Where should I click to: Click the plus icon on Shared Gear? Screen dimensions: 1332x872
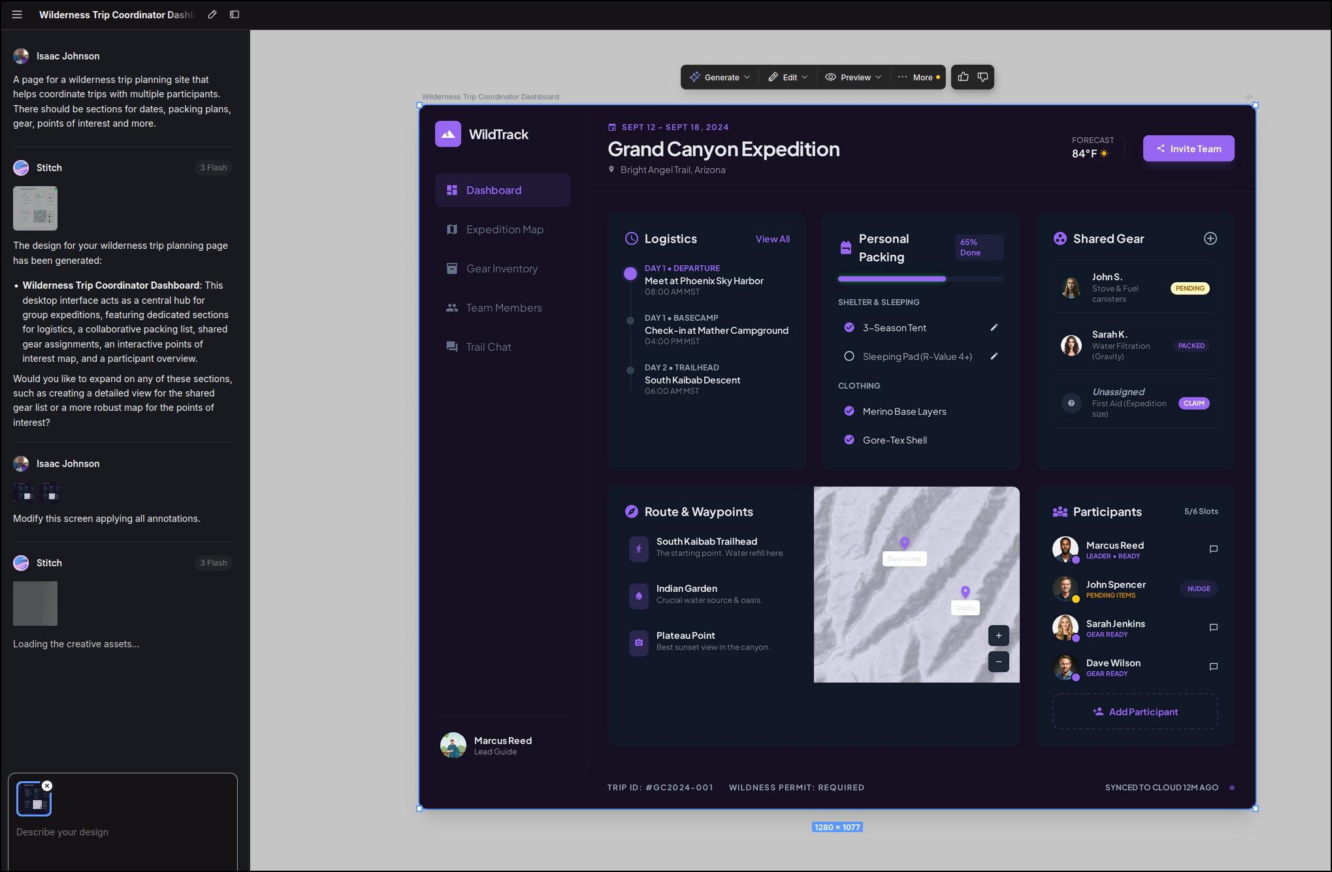(x=1210, y=238)
